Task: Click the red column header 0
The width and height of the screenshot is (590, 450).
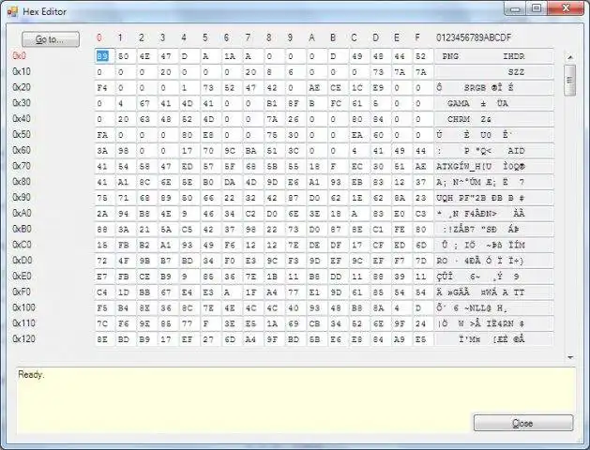Action: [99, 37]
